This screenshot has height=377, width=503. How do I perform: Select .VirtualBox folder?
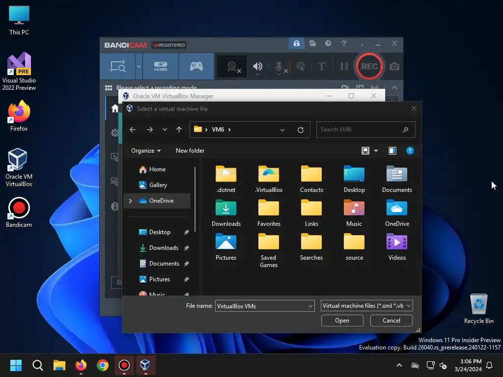coord(269,179)
